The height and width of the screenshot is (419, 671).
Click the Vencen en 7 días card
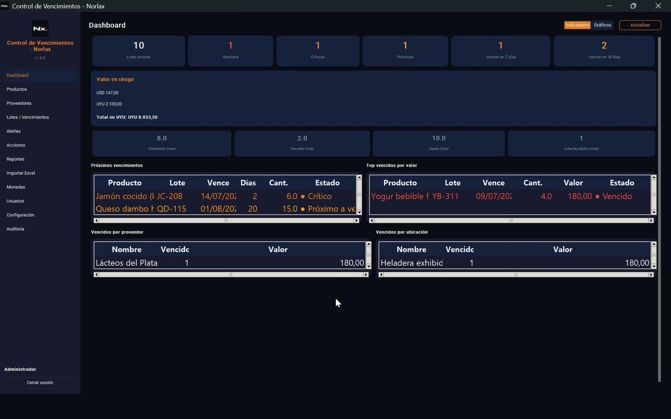(x=501, y=51)
